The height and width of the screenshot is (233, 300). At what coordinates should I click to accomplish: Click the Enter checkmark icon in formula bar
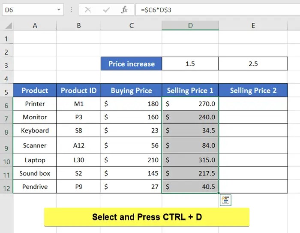(x=106, y=9)
